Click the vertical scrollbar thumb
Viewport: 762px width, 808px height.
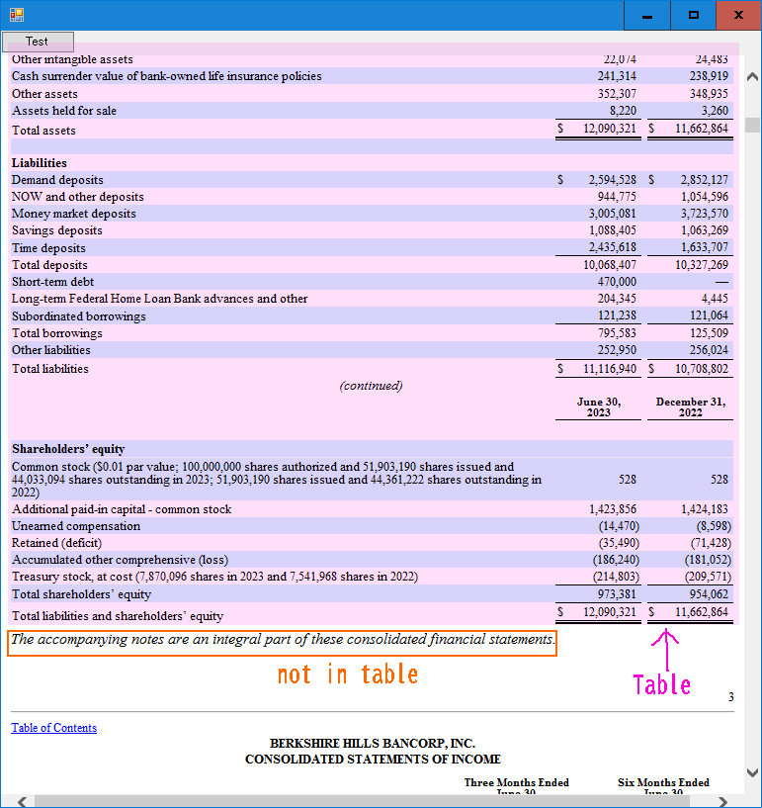coord(752,125)
